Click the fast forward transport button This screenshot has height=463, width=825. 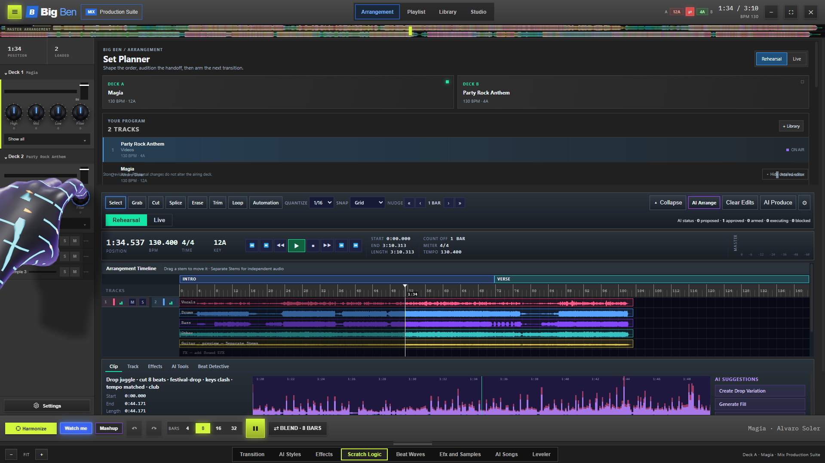[x=327, y=245]
